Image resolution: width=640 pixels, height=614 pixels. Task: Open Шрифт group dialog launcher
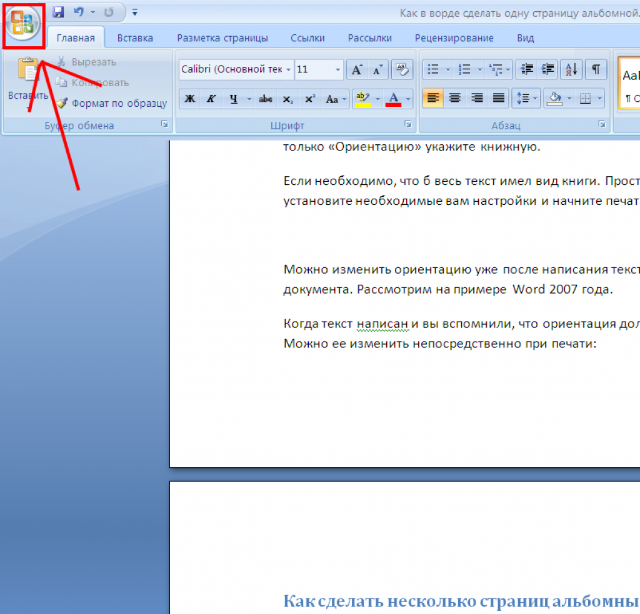tap(407, 124)
